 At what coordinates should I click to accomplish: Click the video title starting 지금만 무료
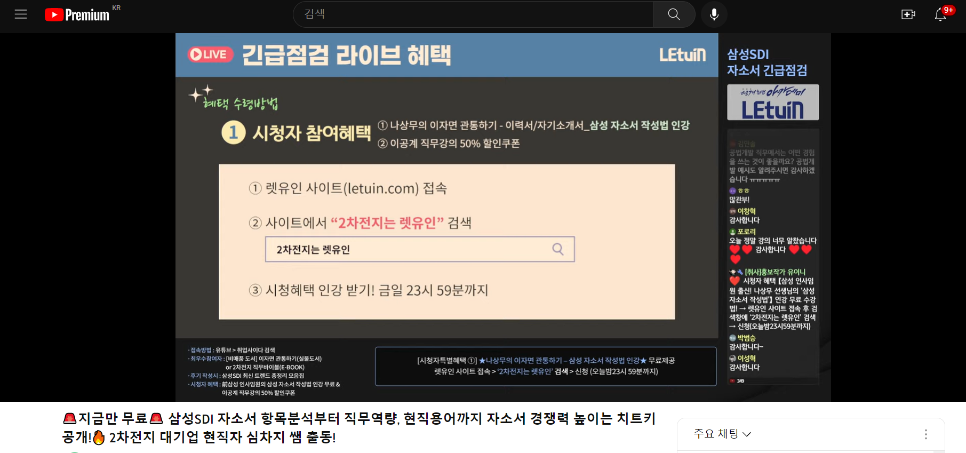click(359, 427)
